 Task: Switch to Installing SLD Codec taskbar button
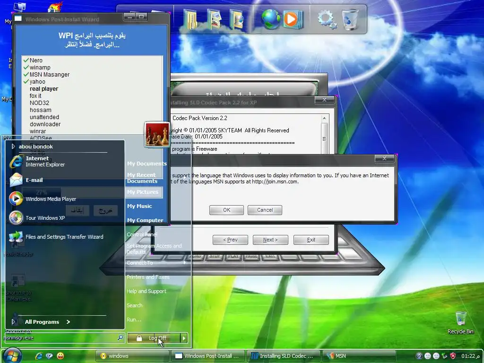click(284, 356)
